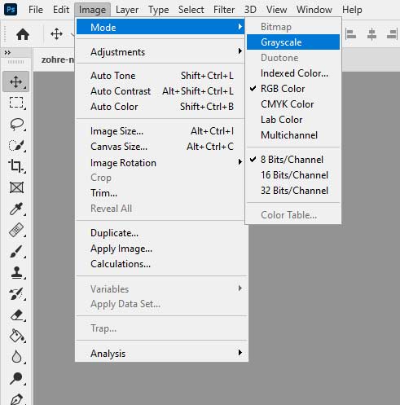Expand the Variables submenu

(162, 288)
